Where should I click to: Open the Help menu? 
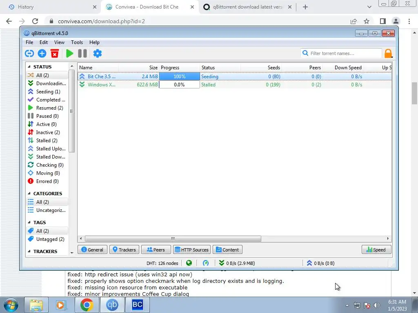94,42
